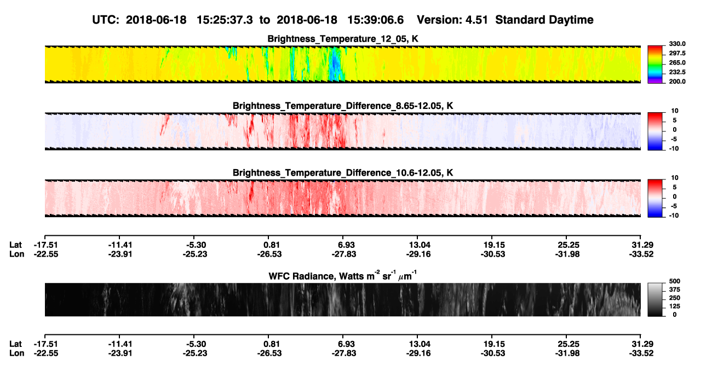
Task: Click longitude -31.98 below WFC Radiance strip
Action: pyautogui.click(x=567, y=352)
